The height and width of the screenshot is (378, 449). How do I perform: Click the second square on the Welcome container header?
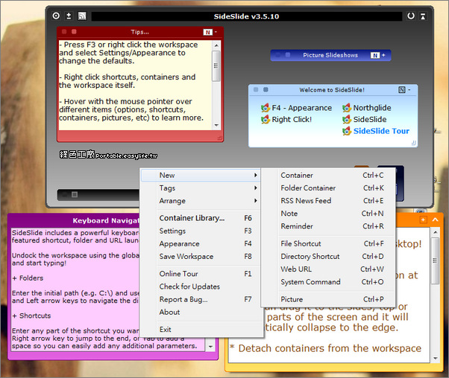pyautogui.click(x=266, y=89)
